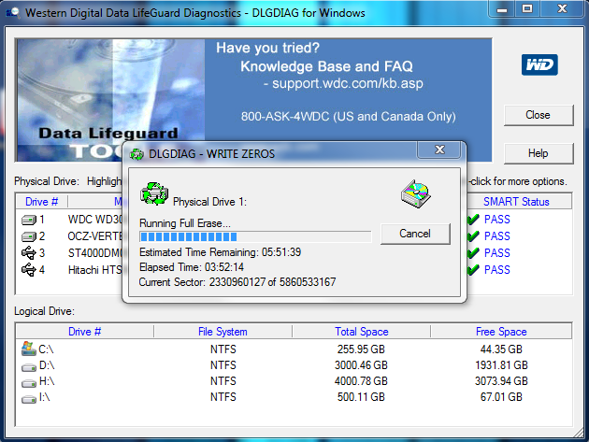
Task: Select Hitachi HTS drive row text
Action: tap(95, 270)
